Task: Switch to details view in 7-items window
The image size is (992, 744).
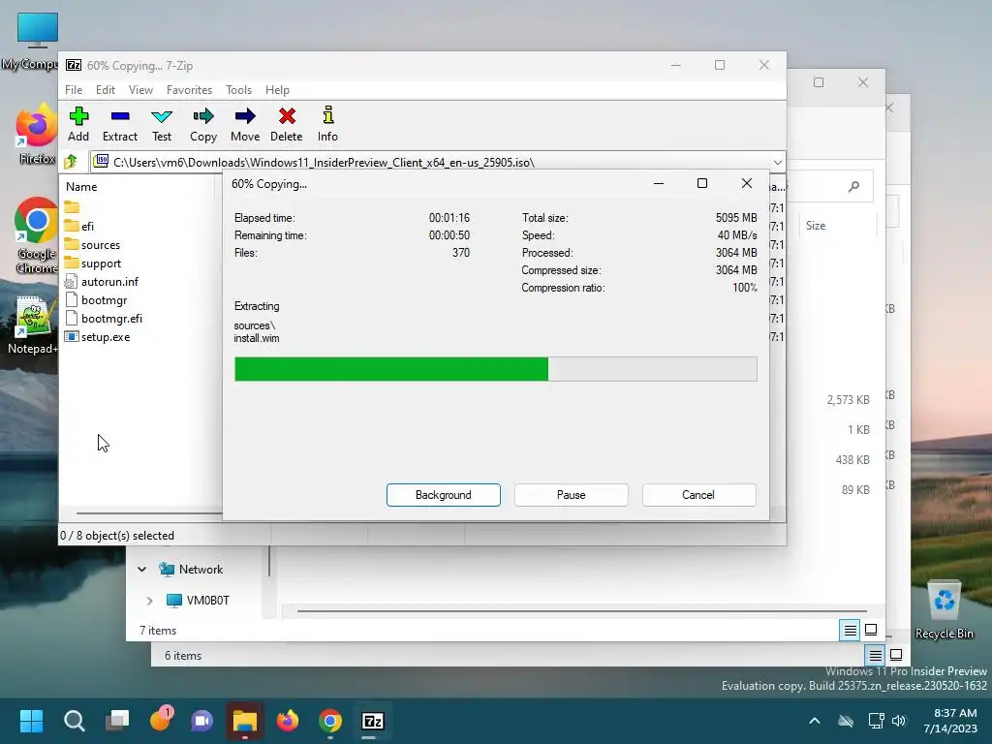Action: tap(850, 630)
